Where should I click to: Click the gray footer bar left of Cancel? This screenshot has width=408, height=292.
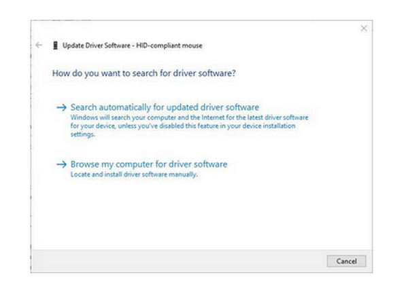177,261
